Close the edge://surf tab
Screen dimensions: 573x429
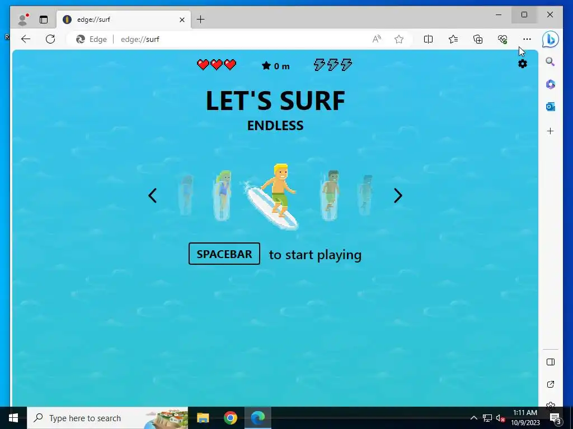point(182,20)
